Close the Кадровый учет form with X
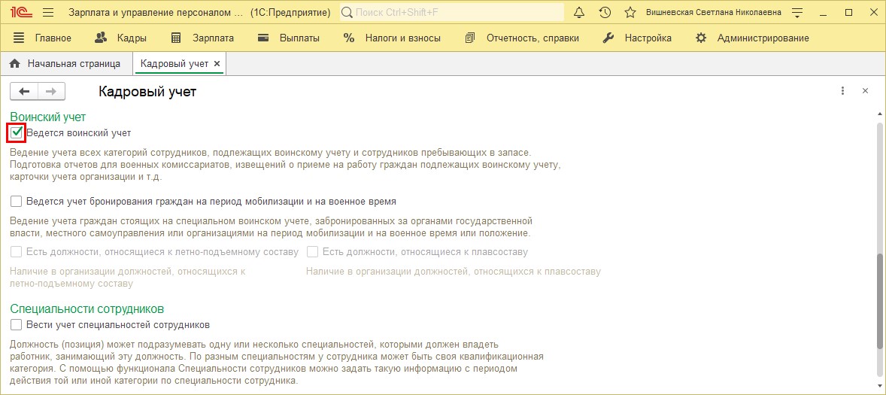 pos(865,91)
